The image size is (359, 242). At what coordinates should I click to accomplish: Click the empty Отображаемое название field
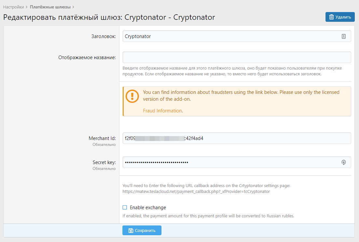[237, 57]
